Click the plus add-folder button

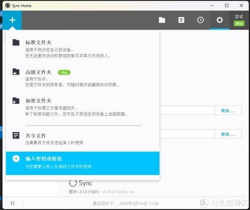pyautogui.click(x=12, y=20)
